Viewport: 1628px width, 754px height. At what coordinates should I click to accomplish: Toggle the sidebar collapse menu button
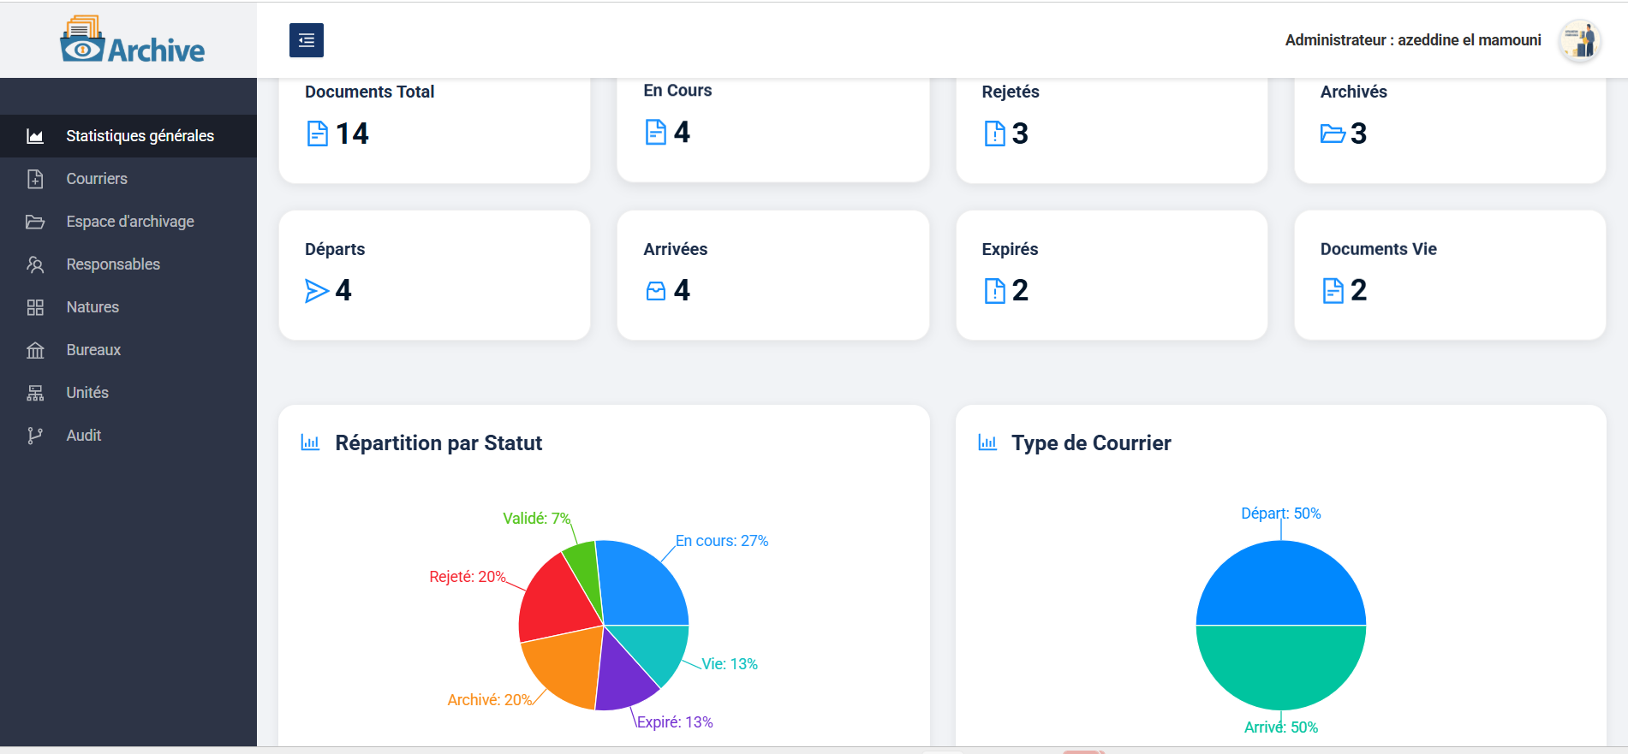click(306, 40)
